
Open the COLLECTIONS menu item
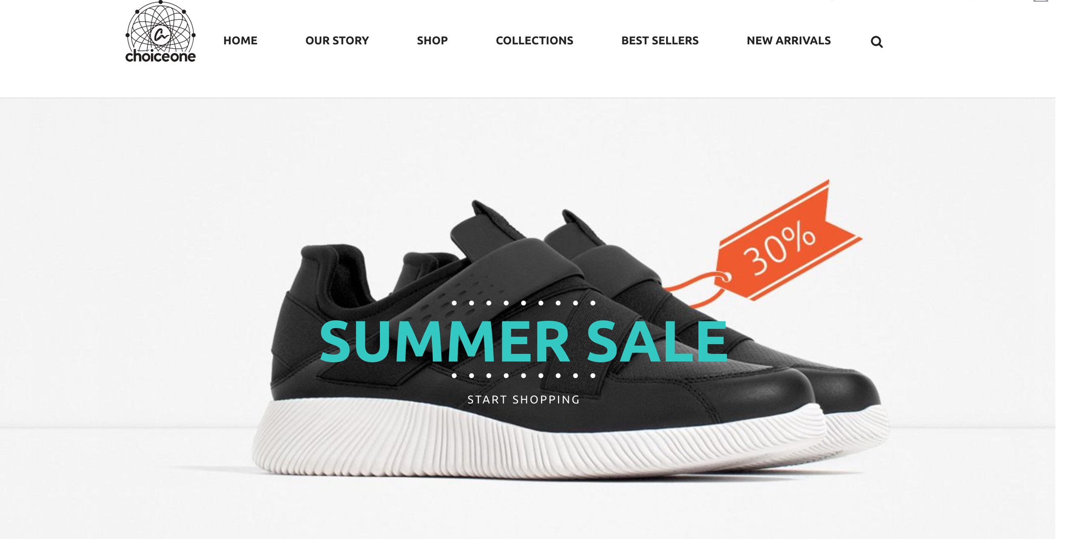[534, 40]
